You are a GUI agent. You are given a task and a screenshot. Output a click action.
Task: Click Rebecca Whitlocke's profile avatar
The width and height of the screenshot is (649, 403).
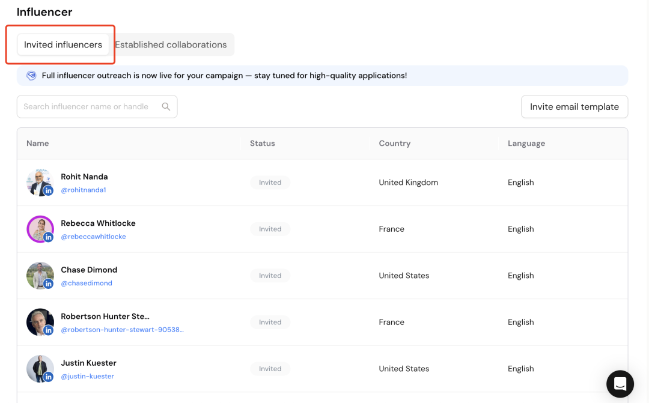point(38,228)
